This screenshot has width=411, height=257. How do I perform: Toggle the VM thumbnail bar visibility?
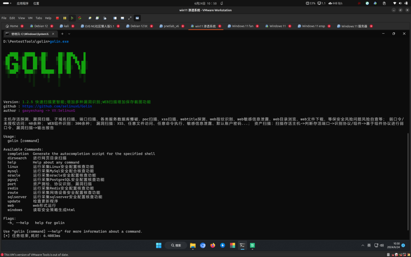(122, 18)
